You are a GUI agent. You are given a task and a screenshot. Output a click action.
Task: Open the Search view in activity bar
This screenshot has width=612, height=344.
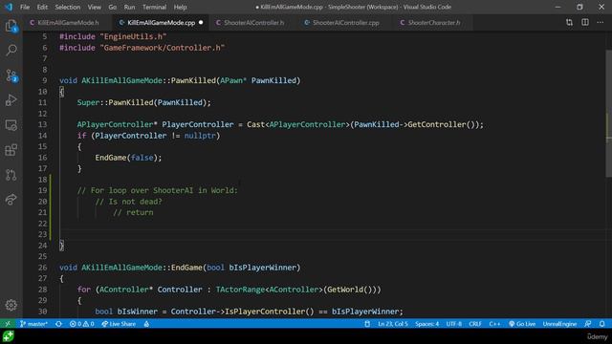pos(11,50)
